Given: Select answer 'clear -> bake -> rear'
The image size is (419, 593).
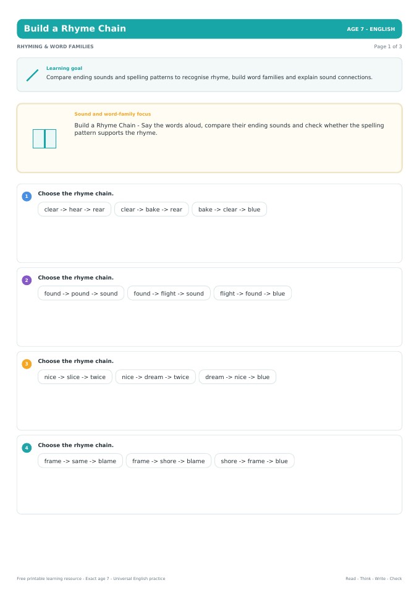Looking at the screenshot, I should click(151, 209).
